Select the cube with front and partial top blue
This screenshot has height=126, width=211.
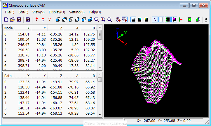pyautogui.click(x=84, y=19)
